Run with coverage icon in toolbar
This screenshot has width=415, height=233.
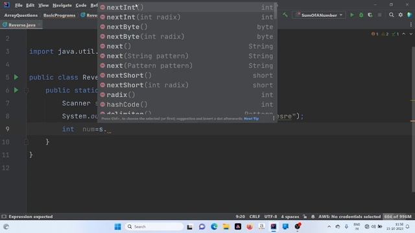(370, 15)
